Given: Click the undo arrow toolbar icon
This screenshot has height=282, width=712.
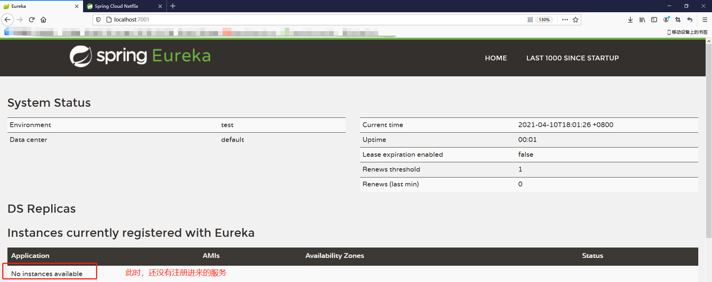Looking at the screenshot, I should (x=690, y=20).
